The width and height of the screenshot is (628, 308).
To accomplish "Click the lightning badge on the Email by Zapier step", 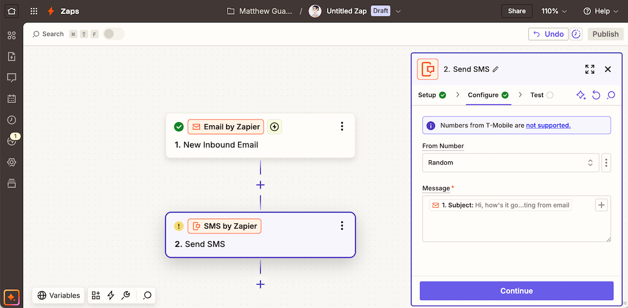I will 275,127.
